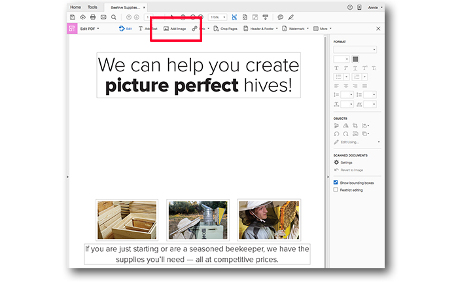Uncheck Show bounding boxes
The height and width of the screenshot is (282, 458).
tap(336, 183)
